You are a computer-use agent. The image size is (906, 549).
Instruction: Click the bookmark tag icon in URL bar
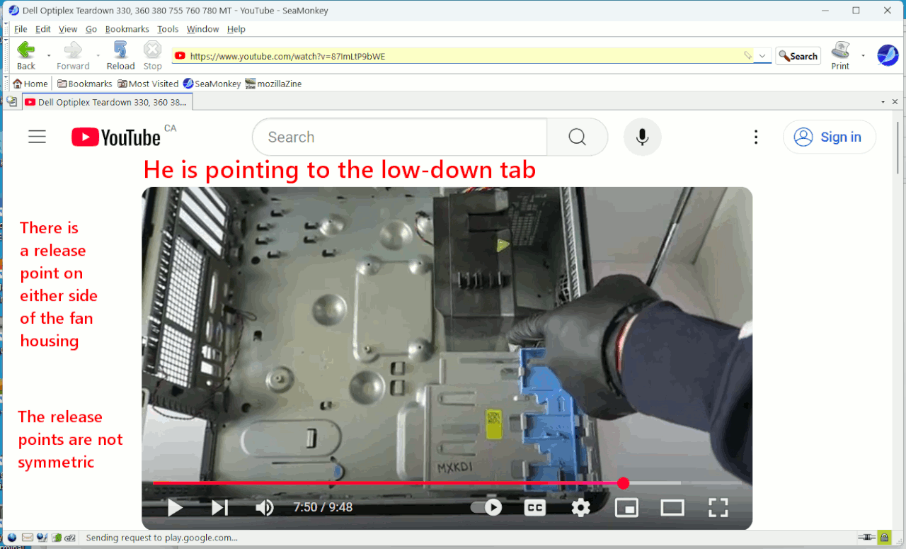[747, 56]
